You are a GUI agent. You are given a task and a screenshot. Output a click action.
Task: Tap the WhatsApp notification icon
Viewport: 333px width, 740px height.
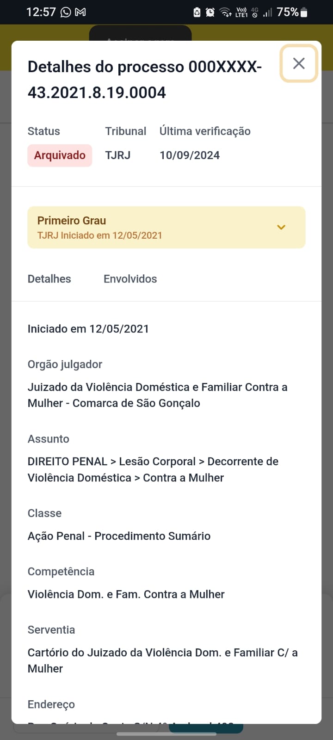(x=66, y=12)
